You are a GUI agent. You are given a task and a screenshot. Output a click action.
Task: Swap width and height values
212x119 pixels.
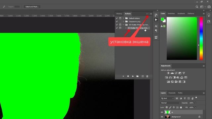point(4,7)
